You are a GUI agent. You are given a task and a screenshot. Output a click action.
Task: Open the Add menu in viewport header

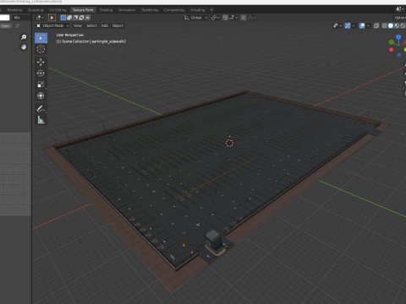104,26
